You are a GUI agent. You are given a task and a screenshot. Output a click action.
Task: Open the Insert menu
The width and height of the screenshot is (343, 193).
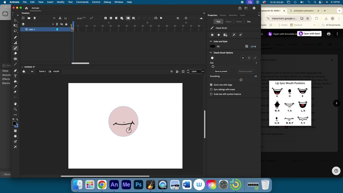[x=50, y=2]
